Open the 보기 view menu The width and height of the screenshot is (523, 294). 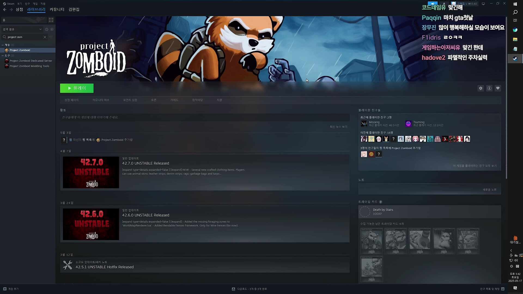tap(20, 4)
